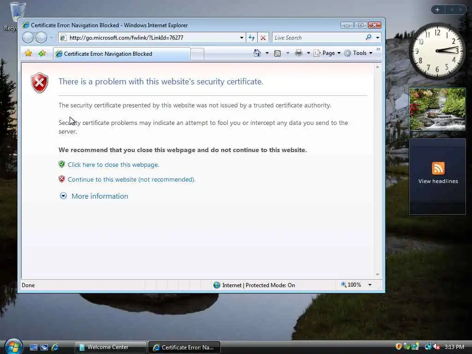Image resolution: width=472 pixels, height=354 pixels.
Task: Click the RSS Feeds toolbar icon
Action: (277, 53)
